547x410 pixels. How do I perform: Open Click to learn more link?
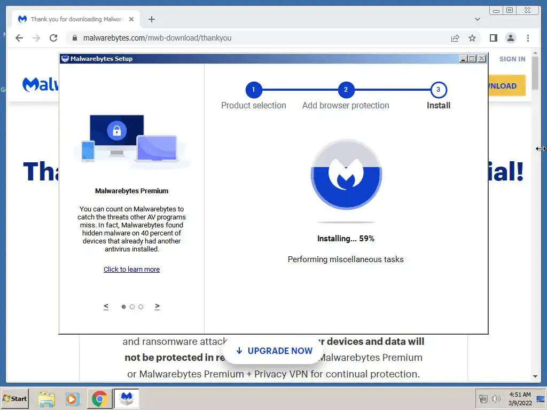click(131, 269)
